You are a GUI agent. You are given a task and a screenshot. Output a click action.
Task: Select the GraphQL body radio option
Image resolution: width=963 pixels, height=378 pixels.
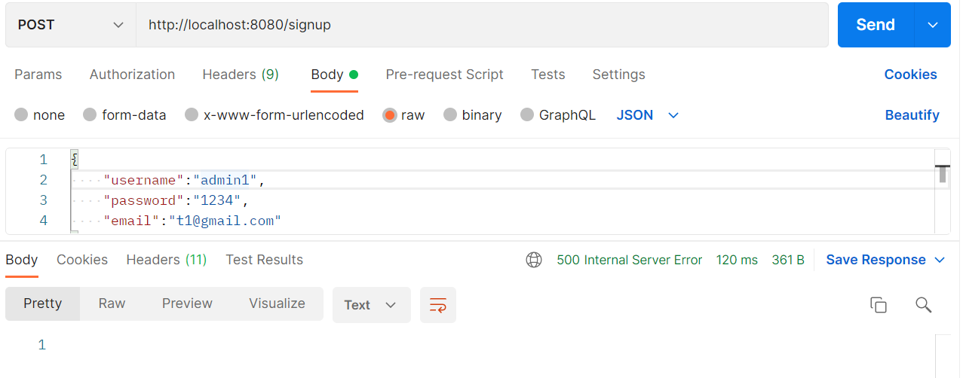(x=527, y=115)
